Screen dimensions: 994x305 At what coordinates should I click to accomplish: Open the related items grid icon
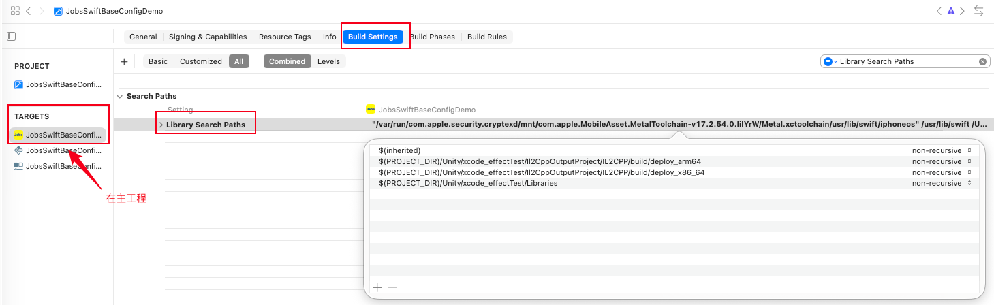15,11
